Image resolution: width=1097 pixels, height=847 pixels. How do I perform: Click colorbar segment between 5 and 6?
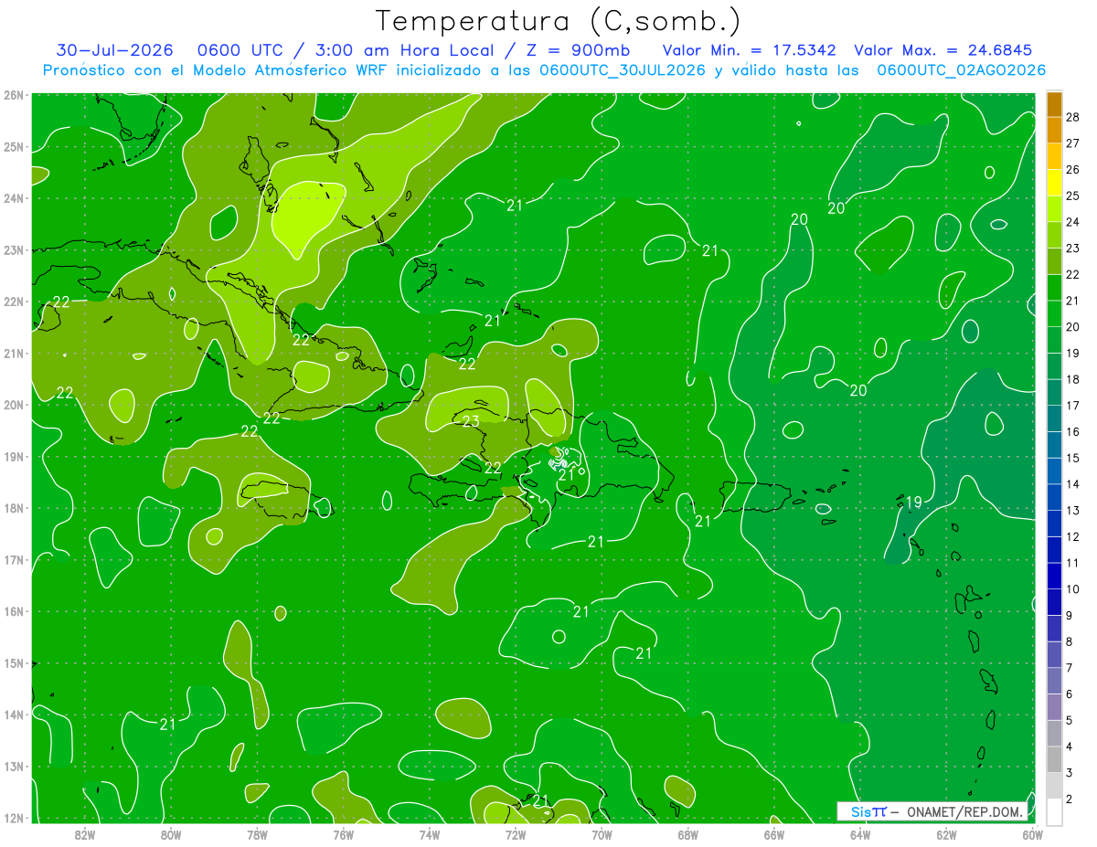(x=1054, y=707)
